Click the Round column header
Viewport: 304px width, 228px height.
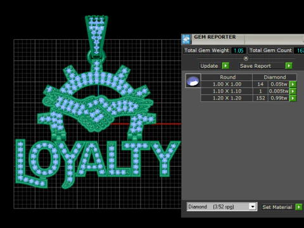click(x=227, y=77)
